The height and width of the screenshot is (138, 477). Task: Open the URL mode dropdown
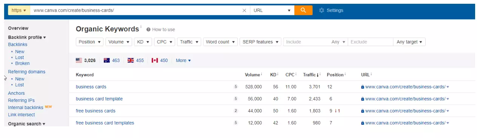click(x=272, y=11)
